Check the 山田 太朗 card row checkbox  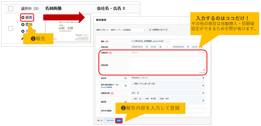(11, 28)
